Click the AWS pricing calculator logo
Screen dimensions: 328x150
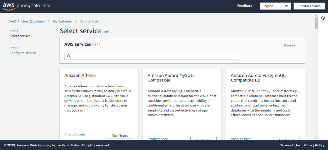pos(27,6)
